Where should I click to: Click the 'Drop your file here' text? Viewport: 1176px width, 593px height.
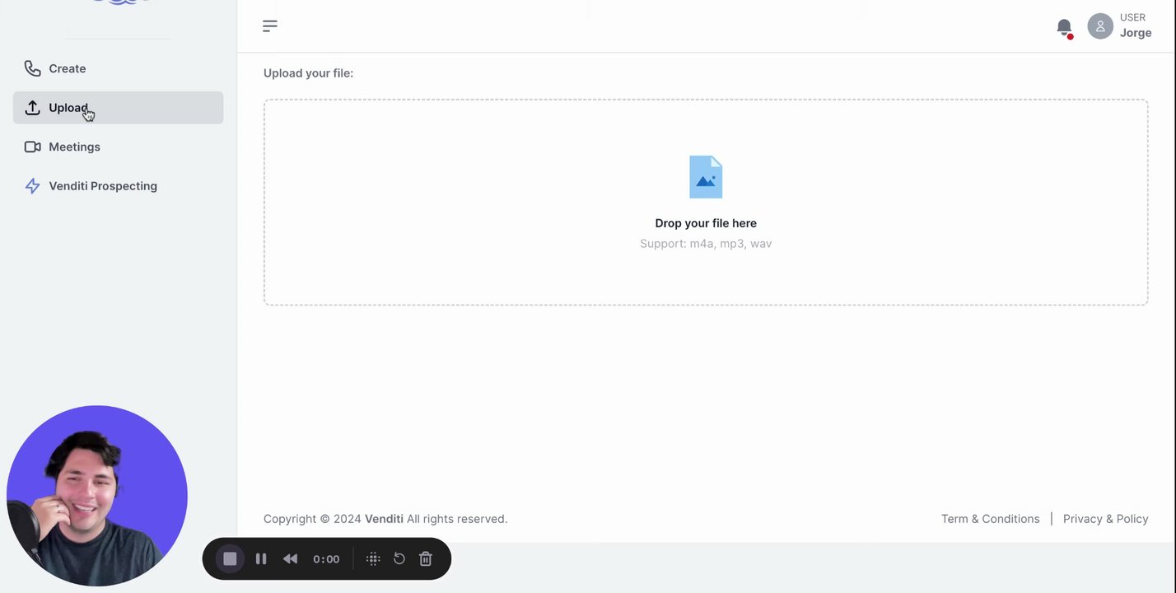[706, 223]
